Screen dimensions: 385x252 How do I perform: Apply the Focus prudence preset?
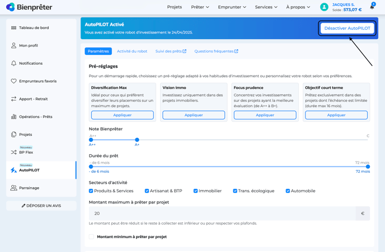point(265,115)
